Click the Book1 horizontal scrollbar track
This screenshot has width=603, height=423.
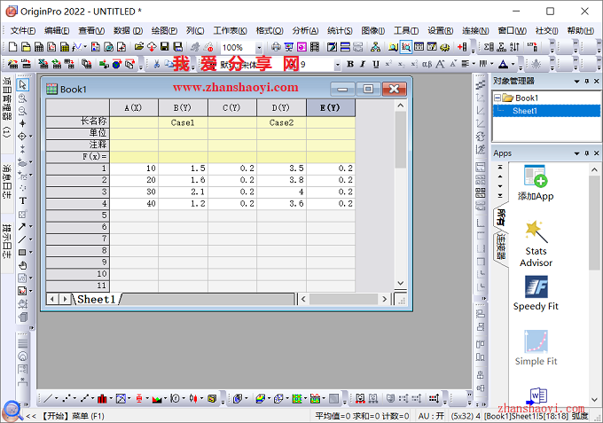[x=343, y=299]
